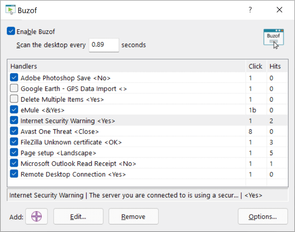
Task: Click the Click column header
Action: pyautogui.click(x=256, y=66)
